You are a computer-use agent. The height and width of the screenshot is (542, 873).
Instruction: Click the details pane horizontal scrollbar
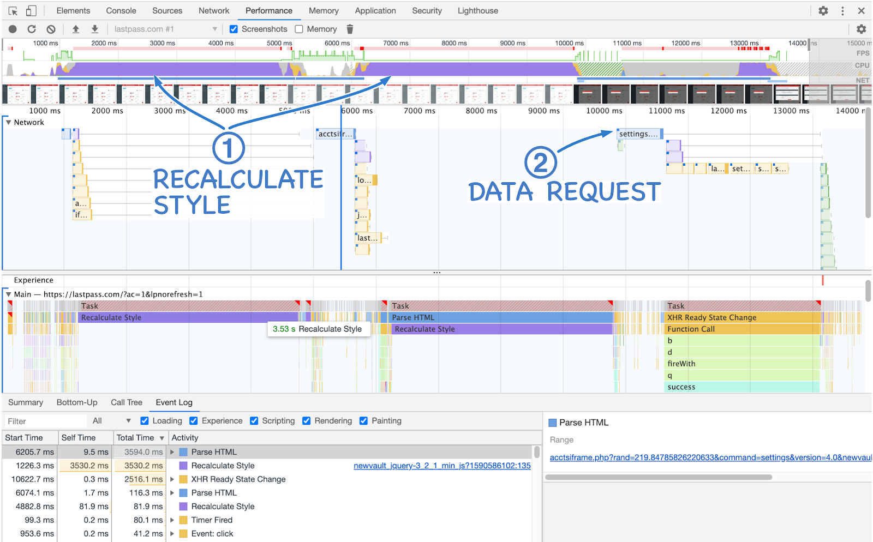659,477
